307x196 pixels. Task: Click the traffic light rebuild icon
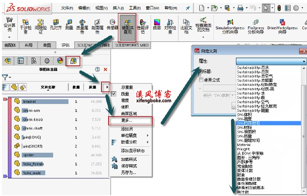coord(279,8)
